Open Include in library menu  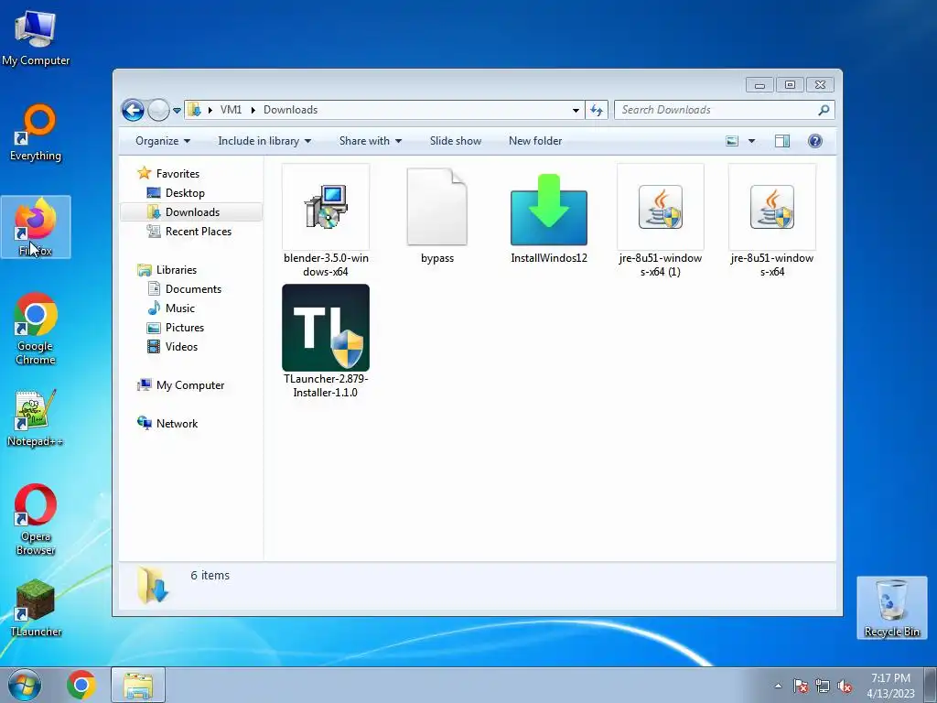tap(264, 141)
